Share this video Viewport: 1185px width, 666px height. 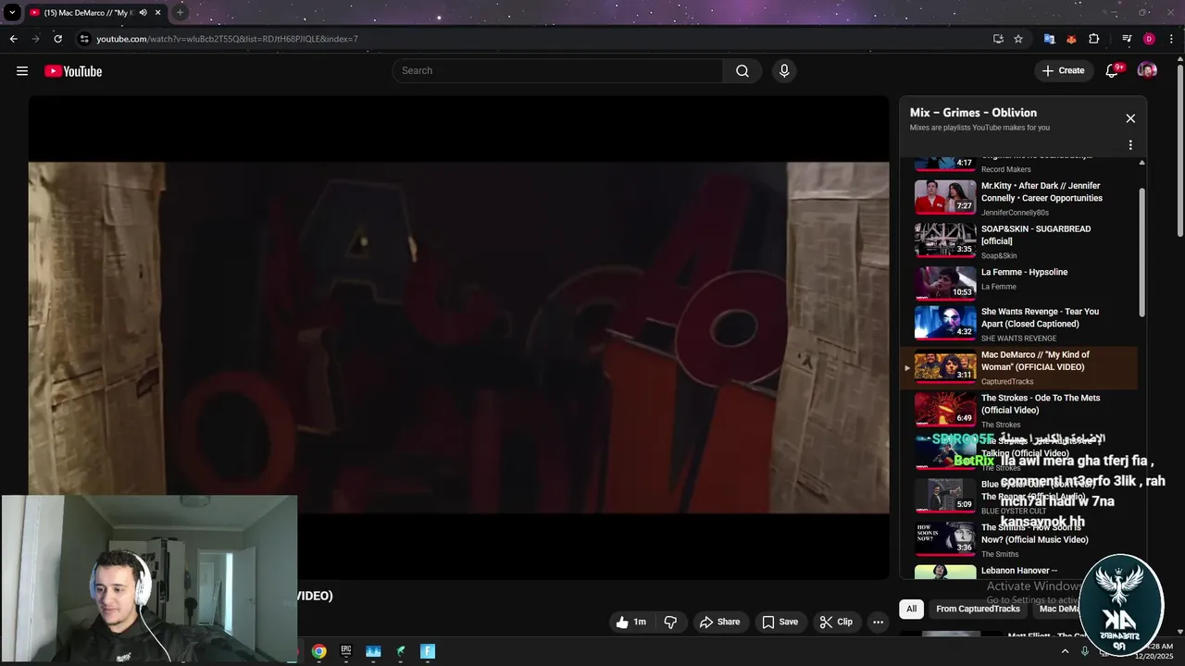pos(719,622)
